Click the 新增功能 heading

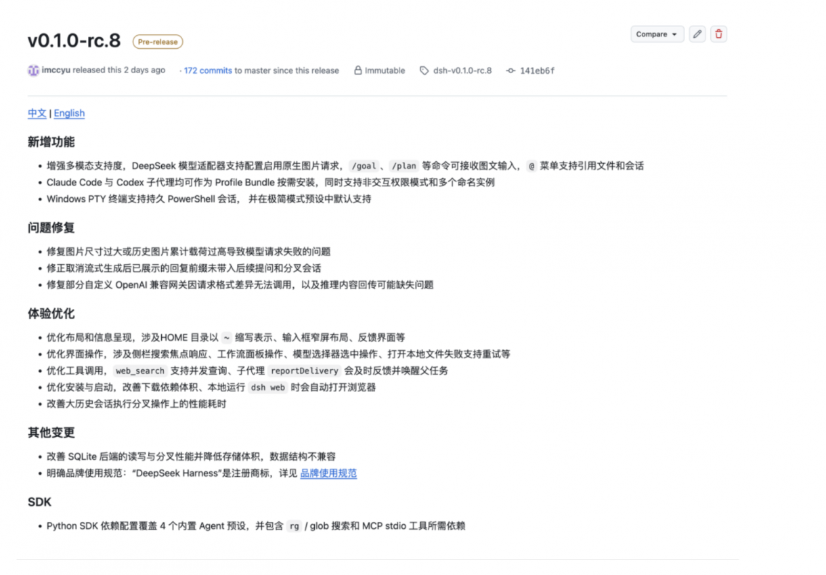51,142
